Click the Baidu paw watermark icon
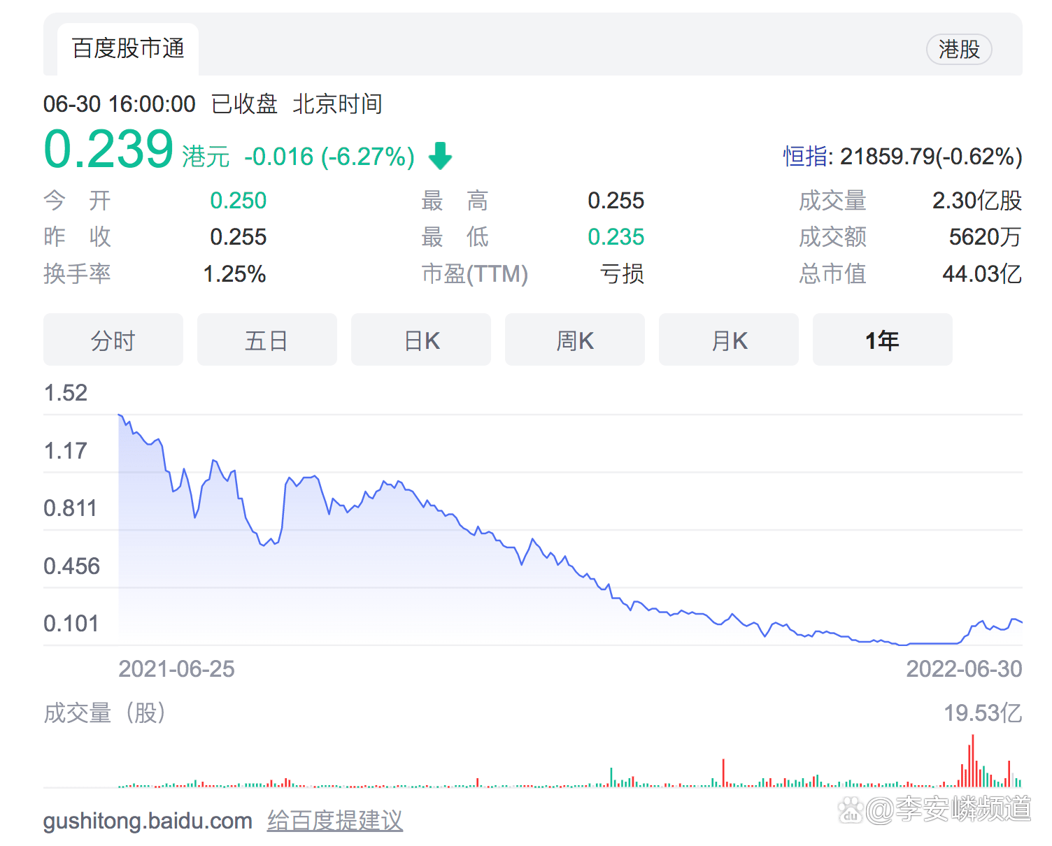 851,810
